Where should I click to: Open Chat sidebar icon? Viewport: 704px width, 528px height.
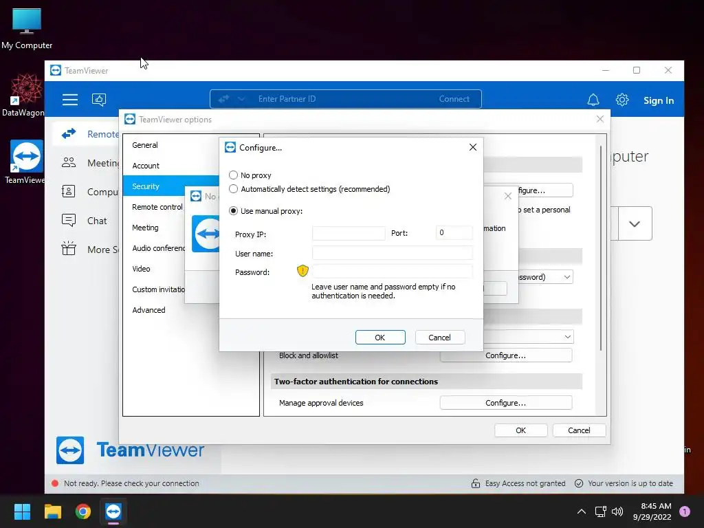click(69, 221)
